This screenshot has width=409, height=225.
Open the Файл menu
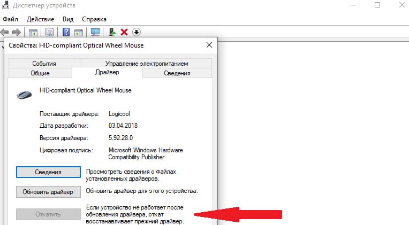pyautogui.click(x=11, y=19)
